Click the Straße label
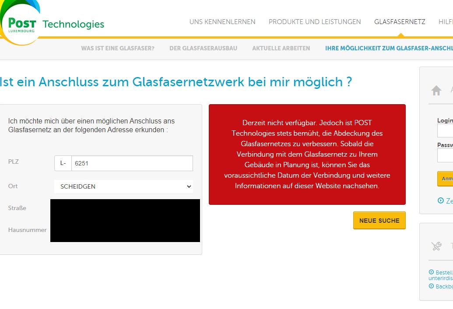This screenshot has height=309, width=453. click(x=17, y=208)
